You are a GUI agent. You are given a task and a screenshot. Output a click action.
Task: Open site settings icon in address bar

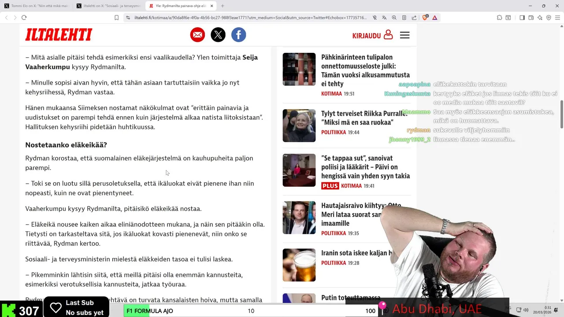tap(128, 18)
